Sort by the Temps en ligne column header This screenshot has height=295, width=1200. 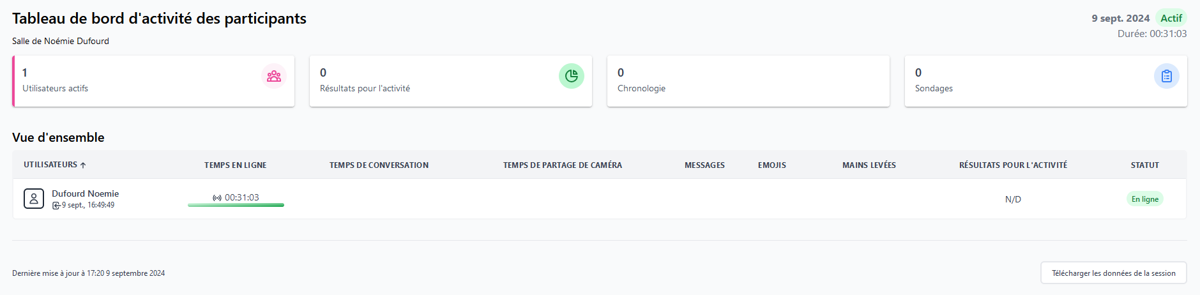235,165
